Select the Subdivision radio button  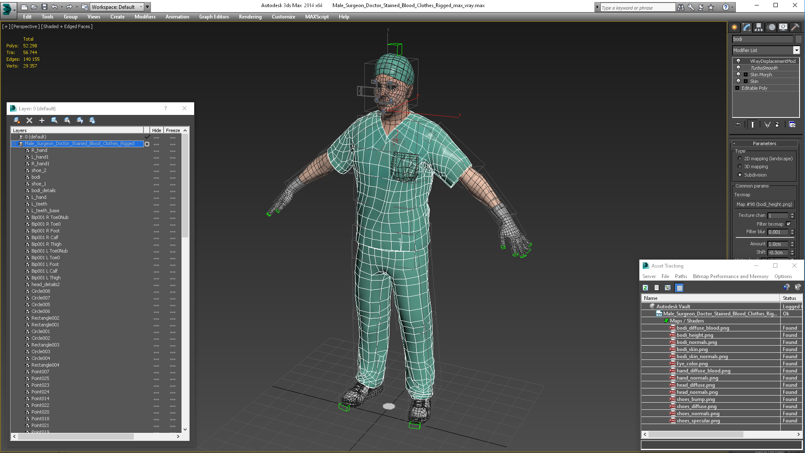(x=740, y=175)
